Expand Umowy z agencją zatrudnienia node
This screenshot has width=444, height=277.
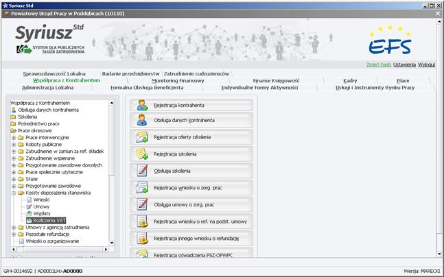[x=14, y=228]
